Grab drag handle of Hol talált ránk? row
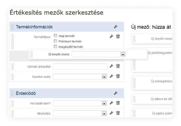Image resolution: width=181 pixels, height=126 pixels. 13,103
